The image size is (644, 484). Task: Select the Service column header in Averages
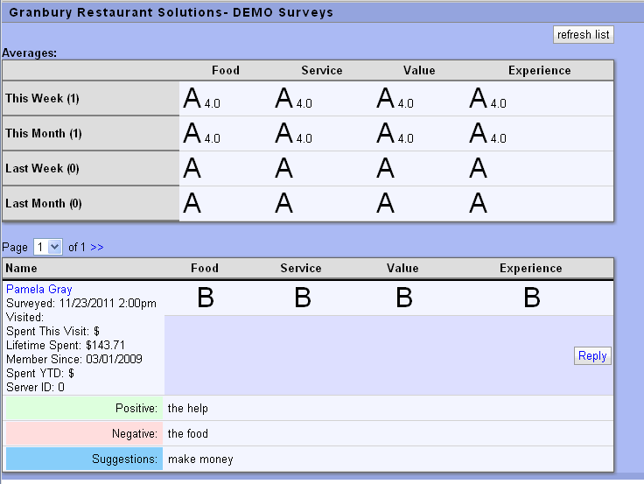point(322,70)
